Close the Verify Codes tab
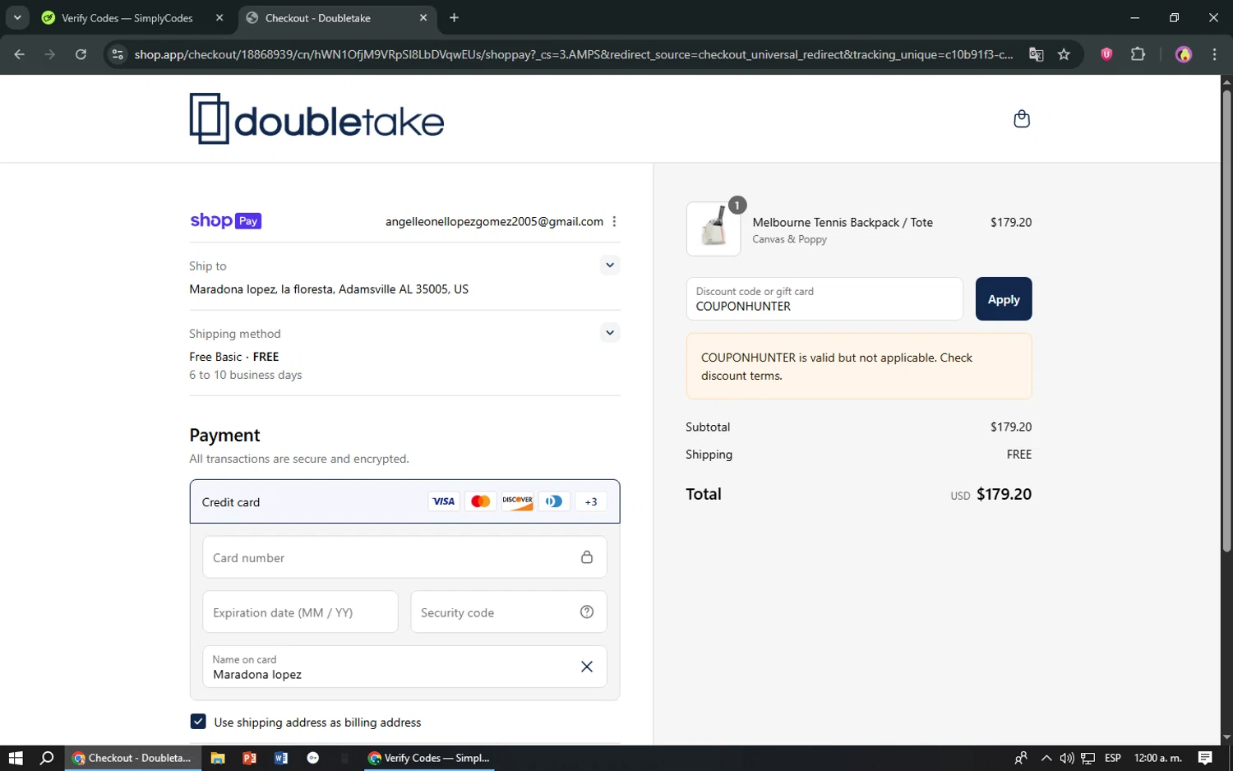This screenshot has width=1233, height=771. 219,18
